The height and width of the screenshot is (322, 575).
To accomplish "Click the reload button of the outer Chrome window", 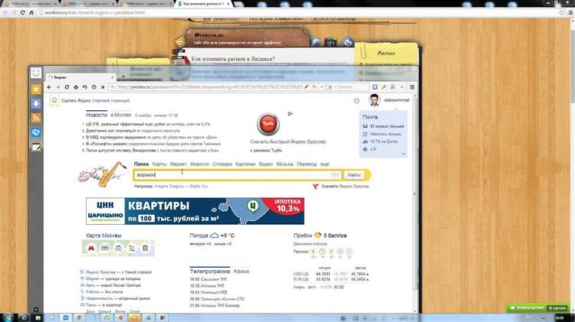I will click(23, 12).
